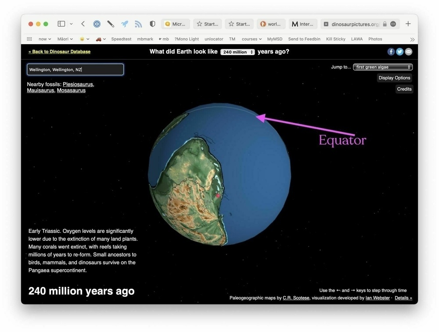Expand the courses bookmarks dropdown
439x332 pixels.
251,39
